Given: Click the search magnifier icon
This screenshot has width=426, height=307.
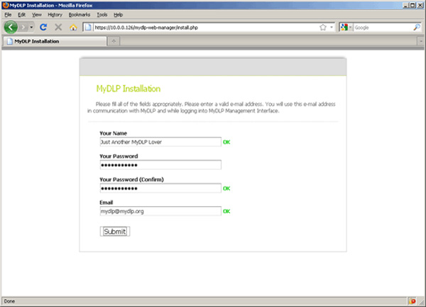Looking at the screenshot, I should click(x=417, y=27).
